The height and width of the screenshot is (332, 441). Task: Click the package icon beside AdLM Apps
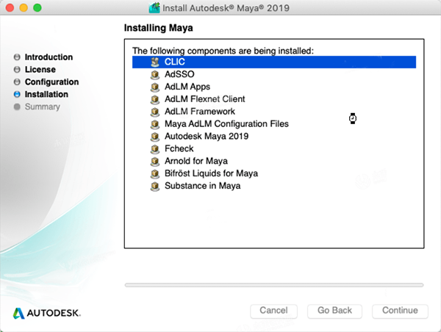click(154, 87)
